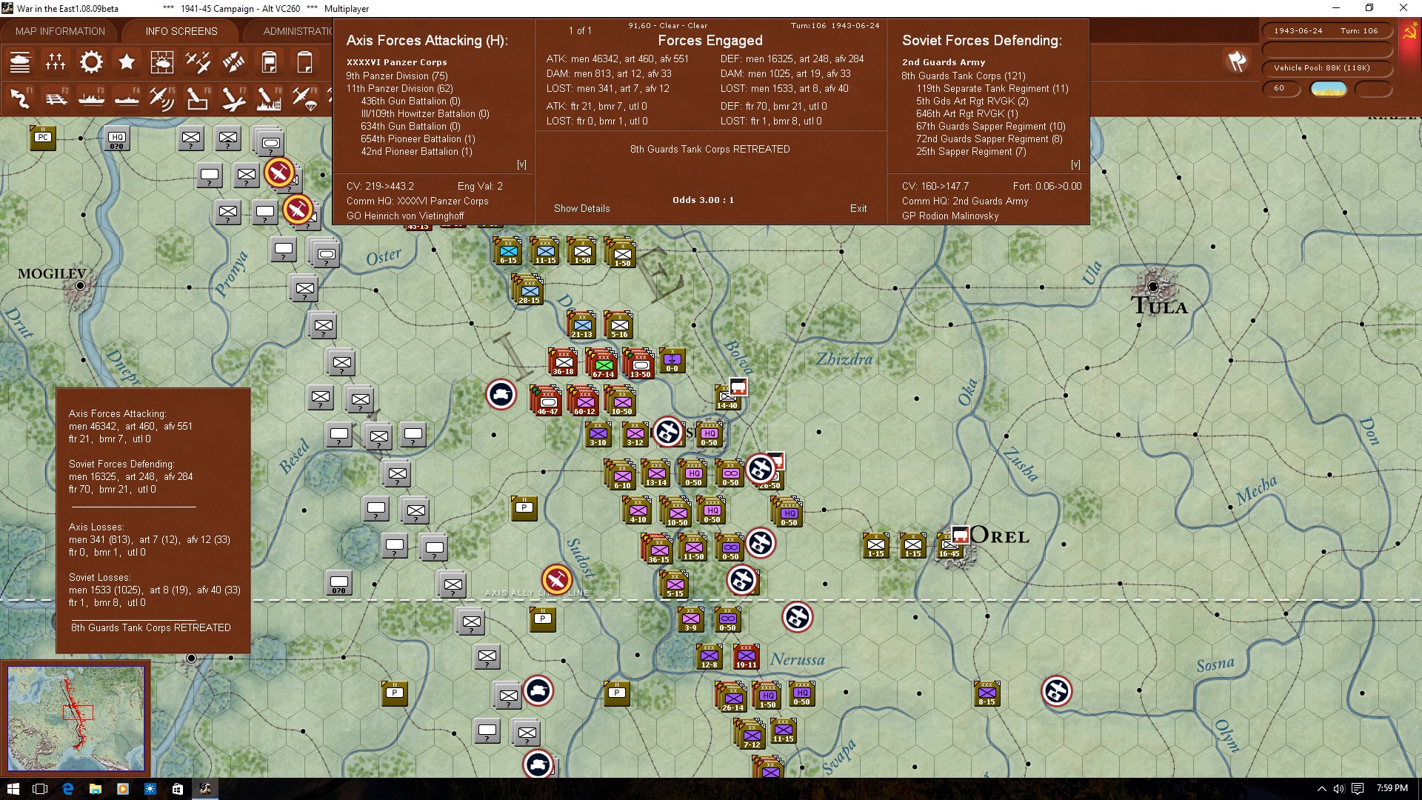This screenshot has height=800, width=1422.
Task: Select the Axis tank marker west of 46-47 unit
Action: [501, 394]
